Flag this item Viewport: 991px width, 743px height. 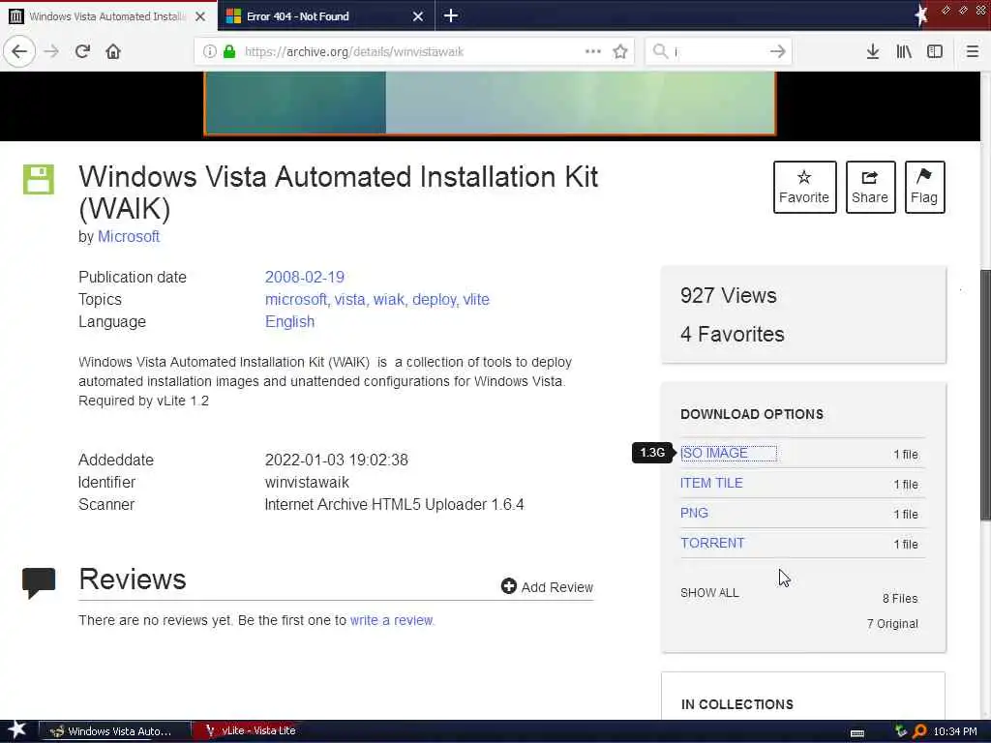click(924, 187)
